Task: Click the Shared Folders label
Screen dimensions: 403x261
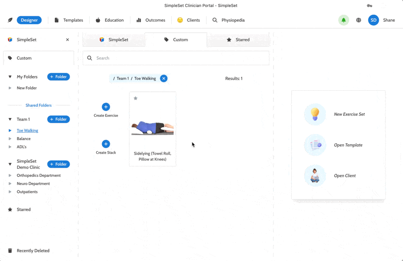Action: tap(39, 105)
